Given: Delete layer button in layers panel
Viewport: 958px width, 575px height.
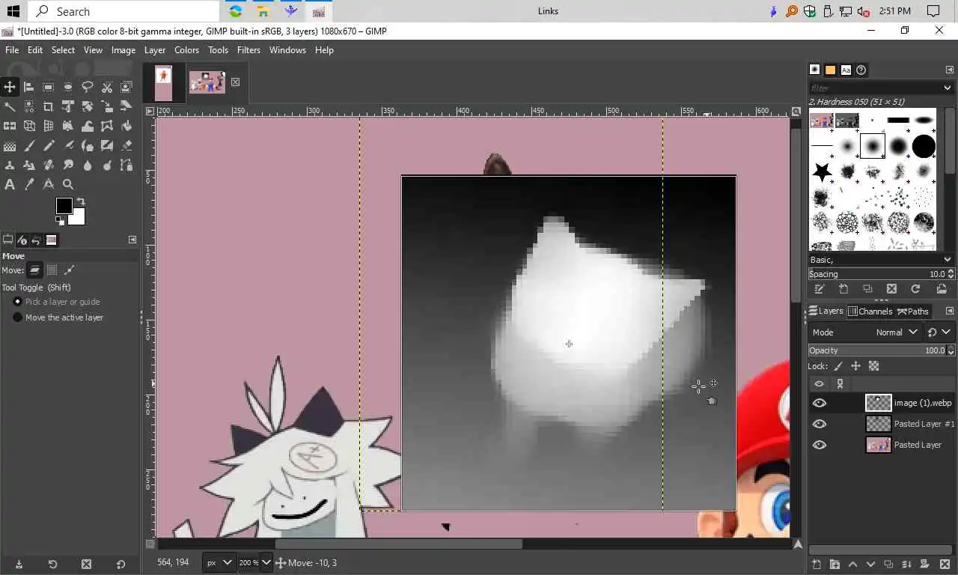Looking at the screenshot, I should click(x=943, y=564).
